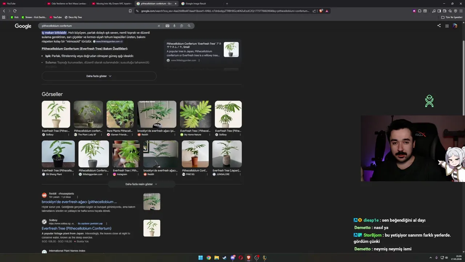Open Everfresh Tree (Pithecellobium Confertum) Soilboy link
The image size is (465, 262).
click(77, 228)
